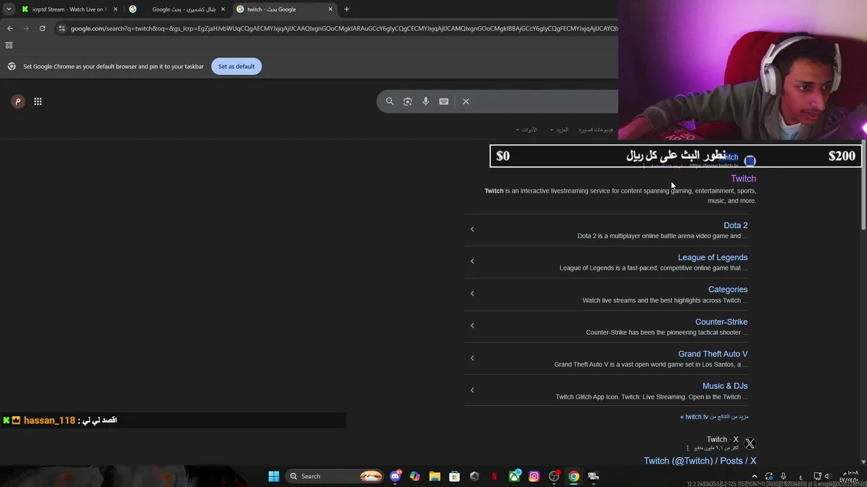Open the Windows Start menu
The image size is (867, 487).
click(x=274, y=476)
